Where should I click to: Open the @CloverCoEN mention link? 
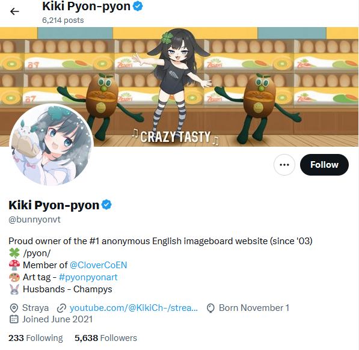(x=98, y=265)
